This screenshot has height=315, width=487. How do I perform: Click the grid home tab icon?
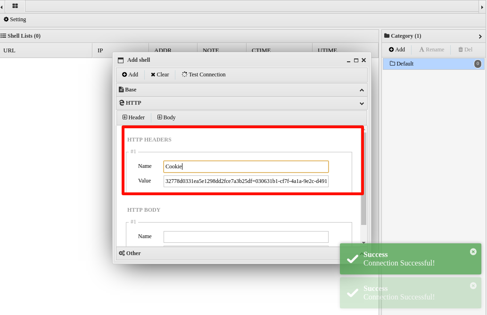coord(15,6)
